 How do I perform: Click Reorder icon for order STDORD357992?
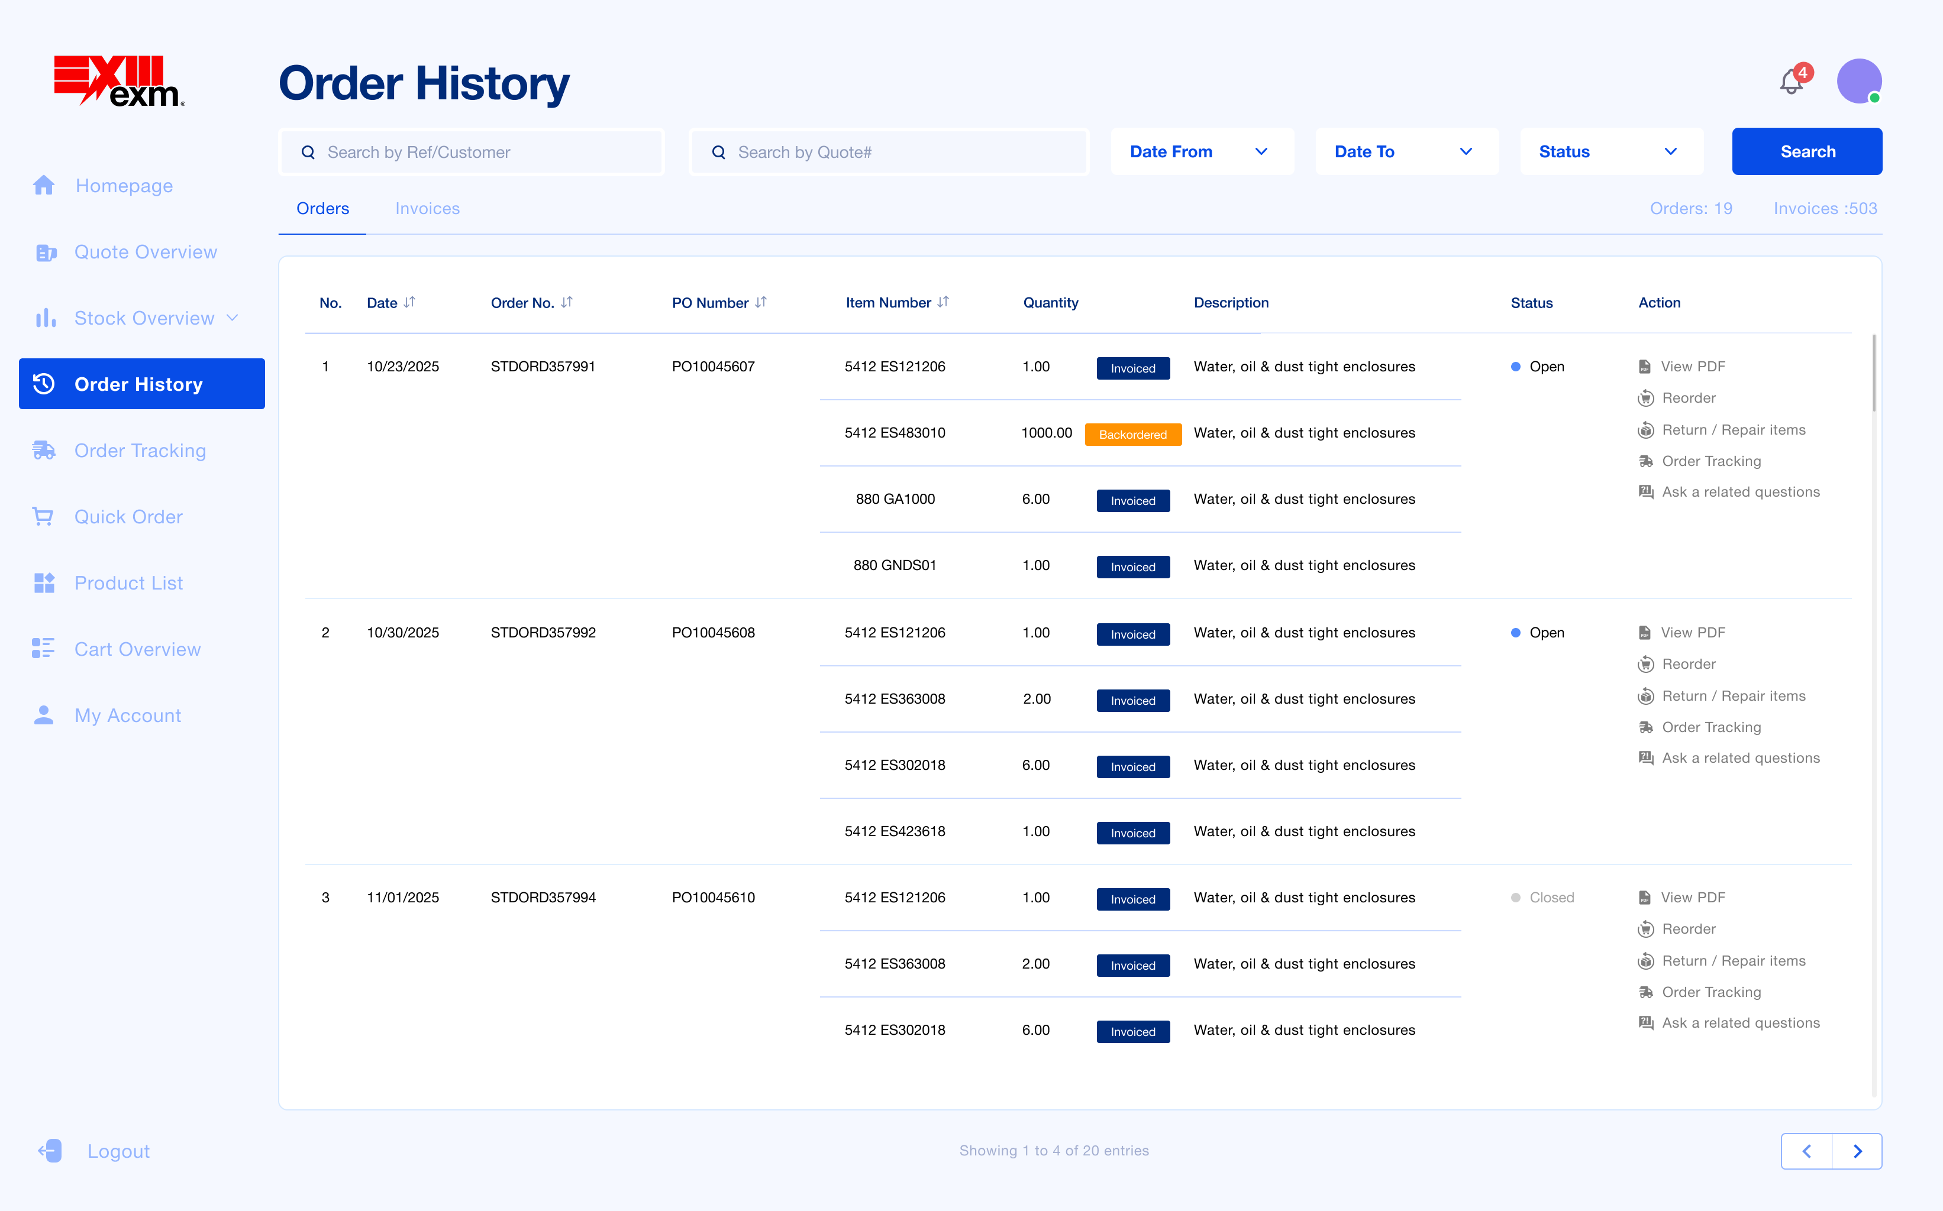[1645, 664]
